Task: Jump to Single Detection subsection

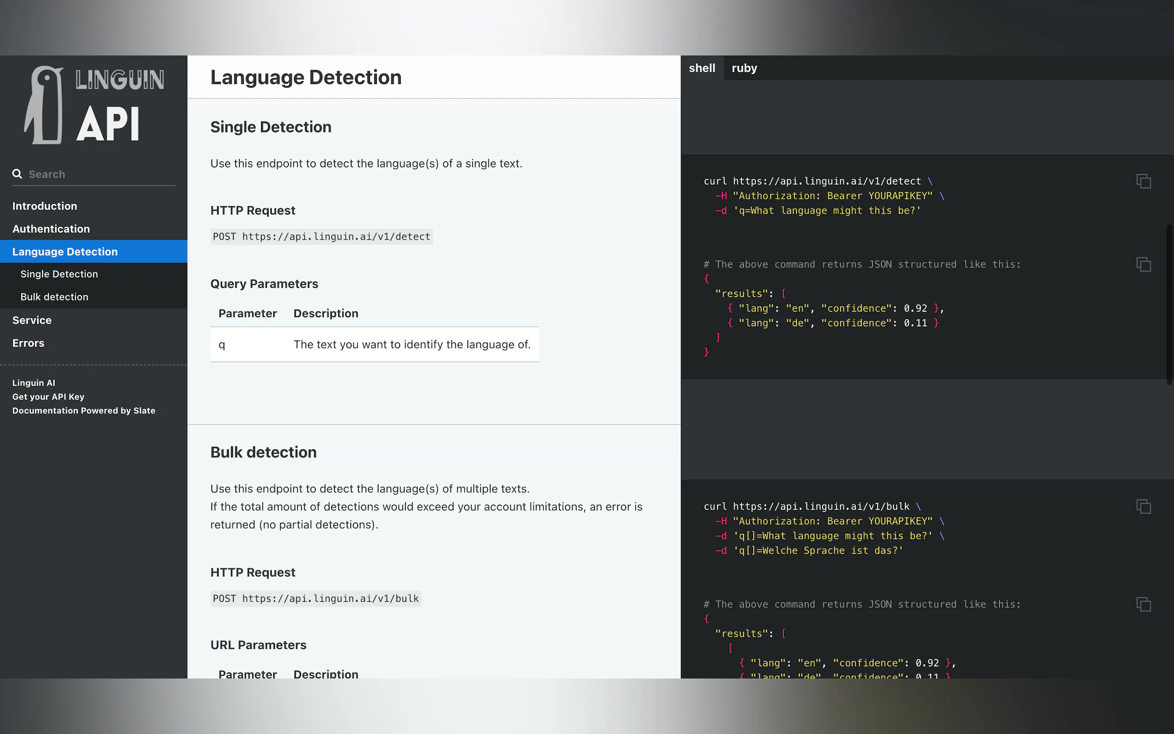Action: tap(59, 274)
